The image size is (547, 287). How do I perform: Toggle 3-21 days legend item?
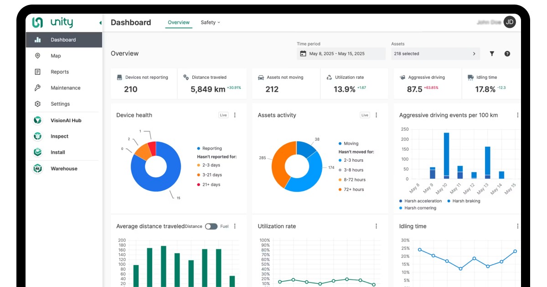pos(210,175)
